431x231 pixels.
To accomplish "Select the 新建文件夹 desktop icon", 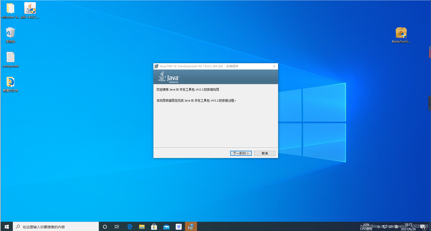I will point(10,84).
